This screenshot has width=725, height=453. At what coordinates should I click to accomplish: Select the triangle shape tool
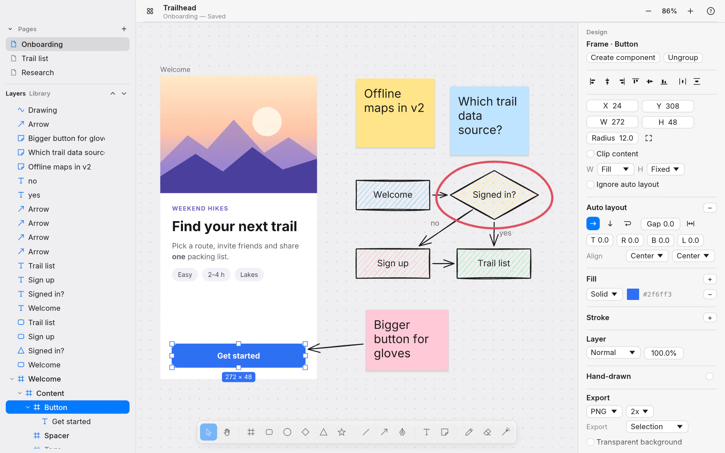pos(324,432)
